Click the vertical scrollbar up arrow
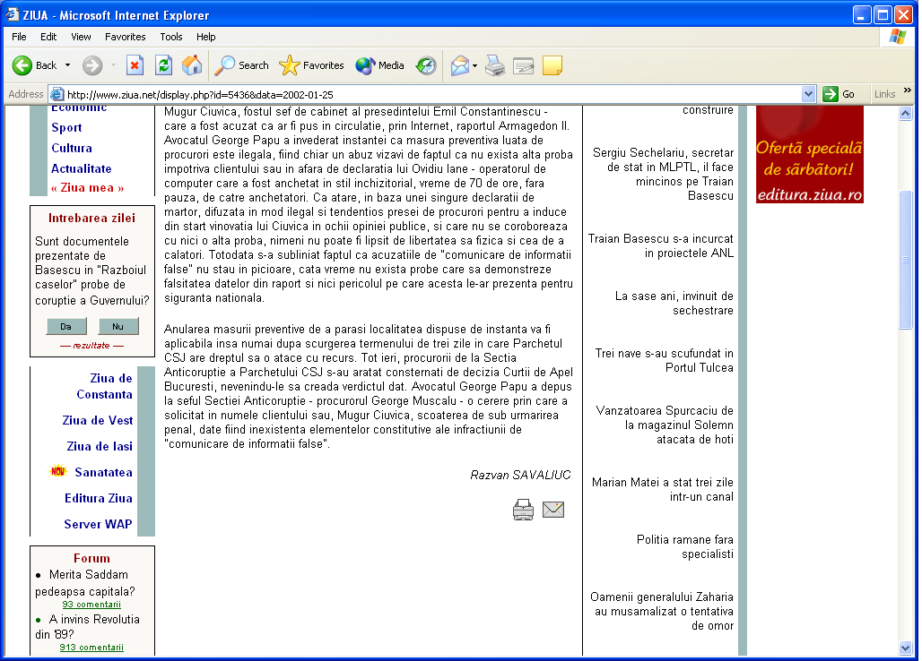 tap(906, 113)
